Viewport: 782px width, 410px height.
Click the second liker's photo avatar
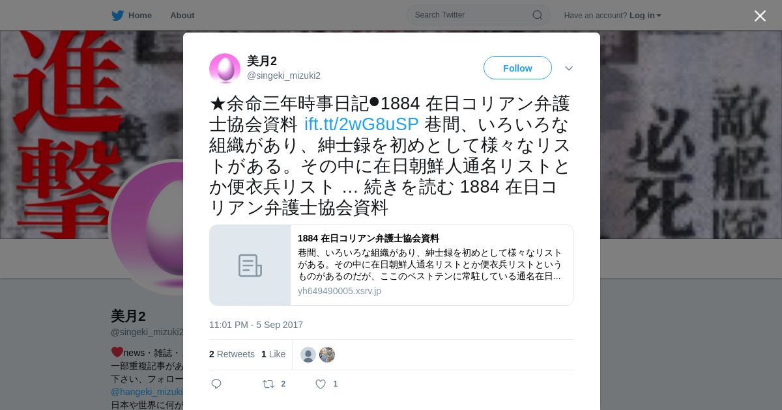327,355
